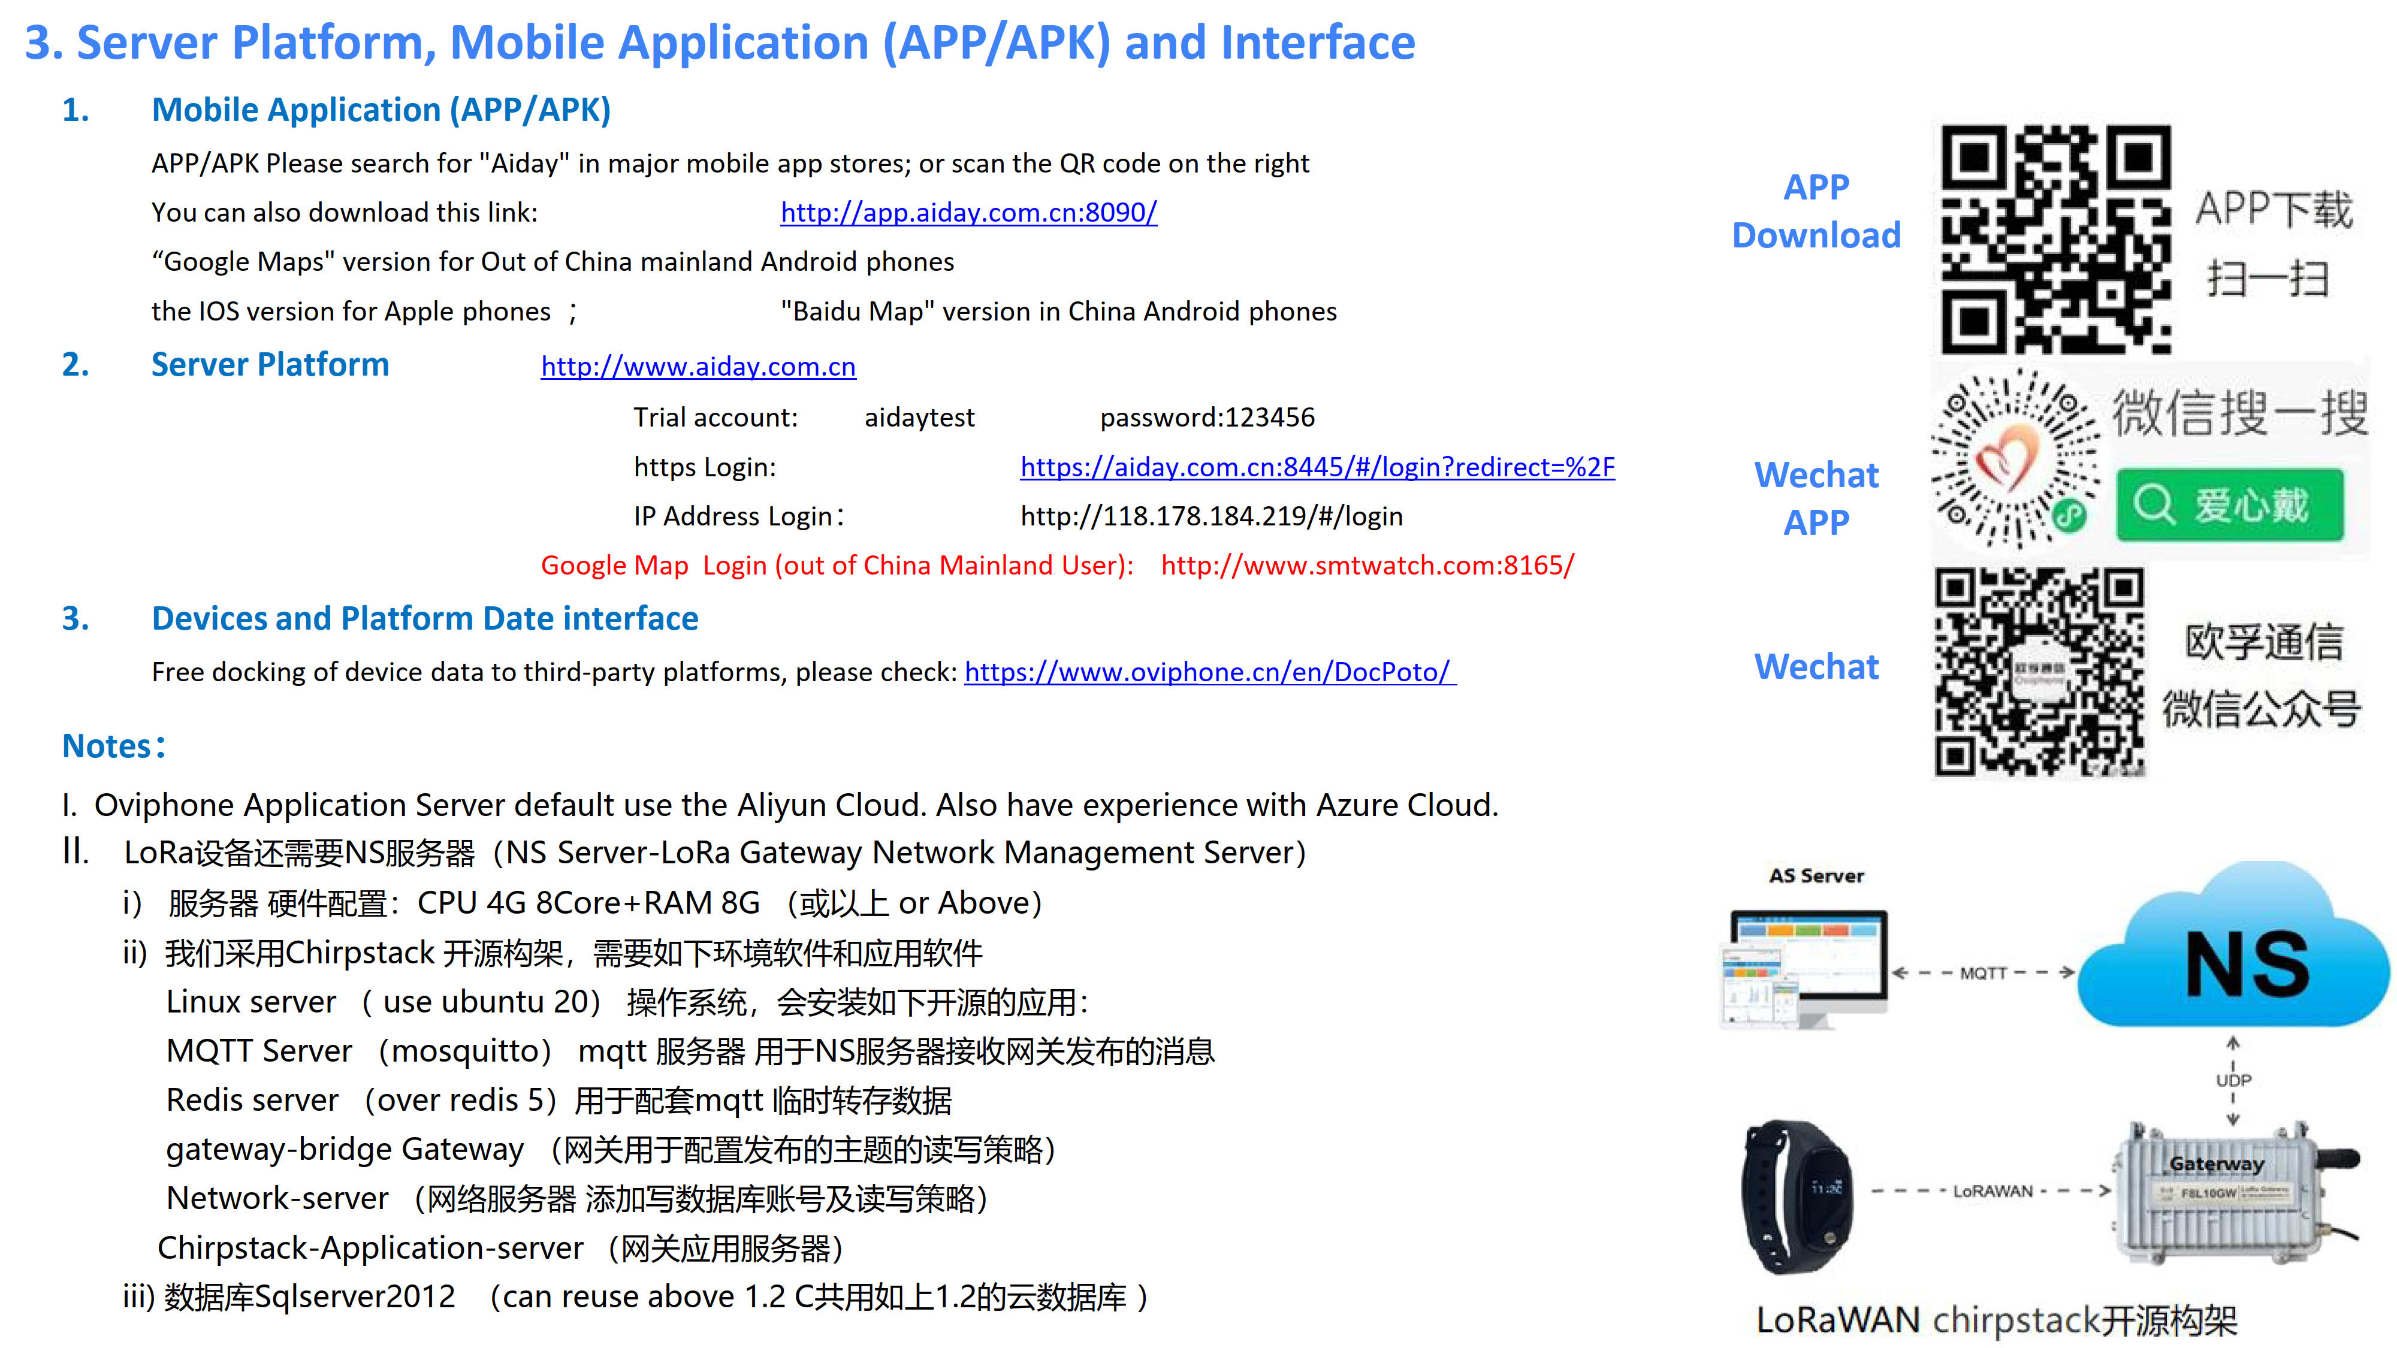
Task: Open the https://aiday.com.cn:8445 login link
Action: (1318, 467)
